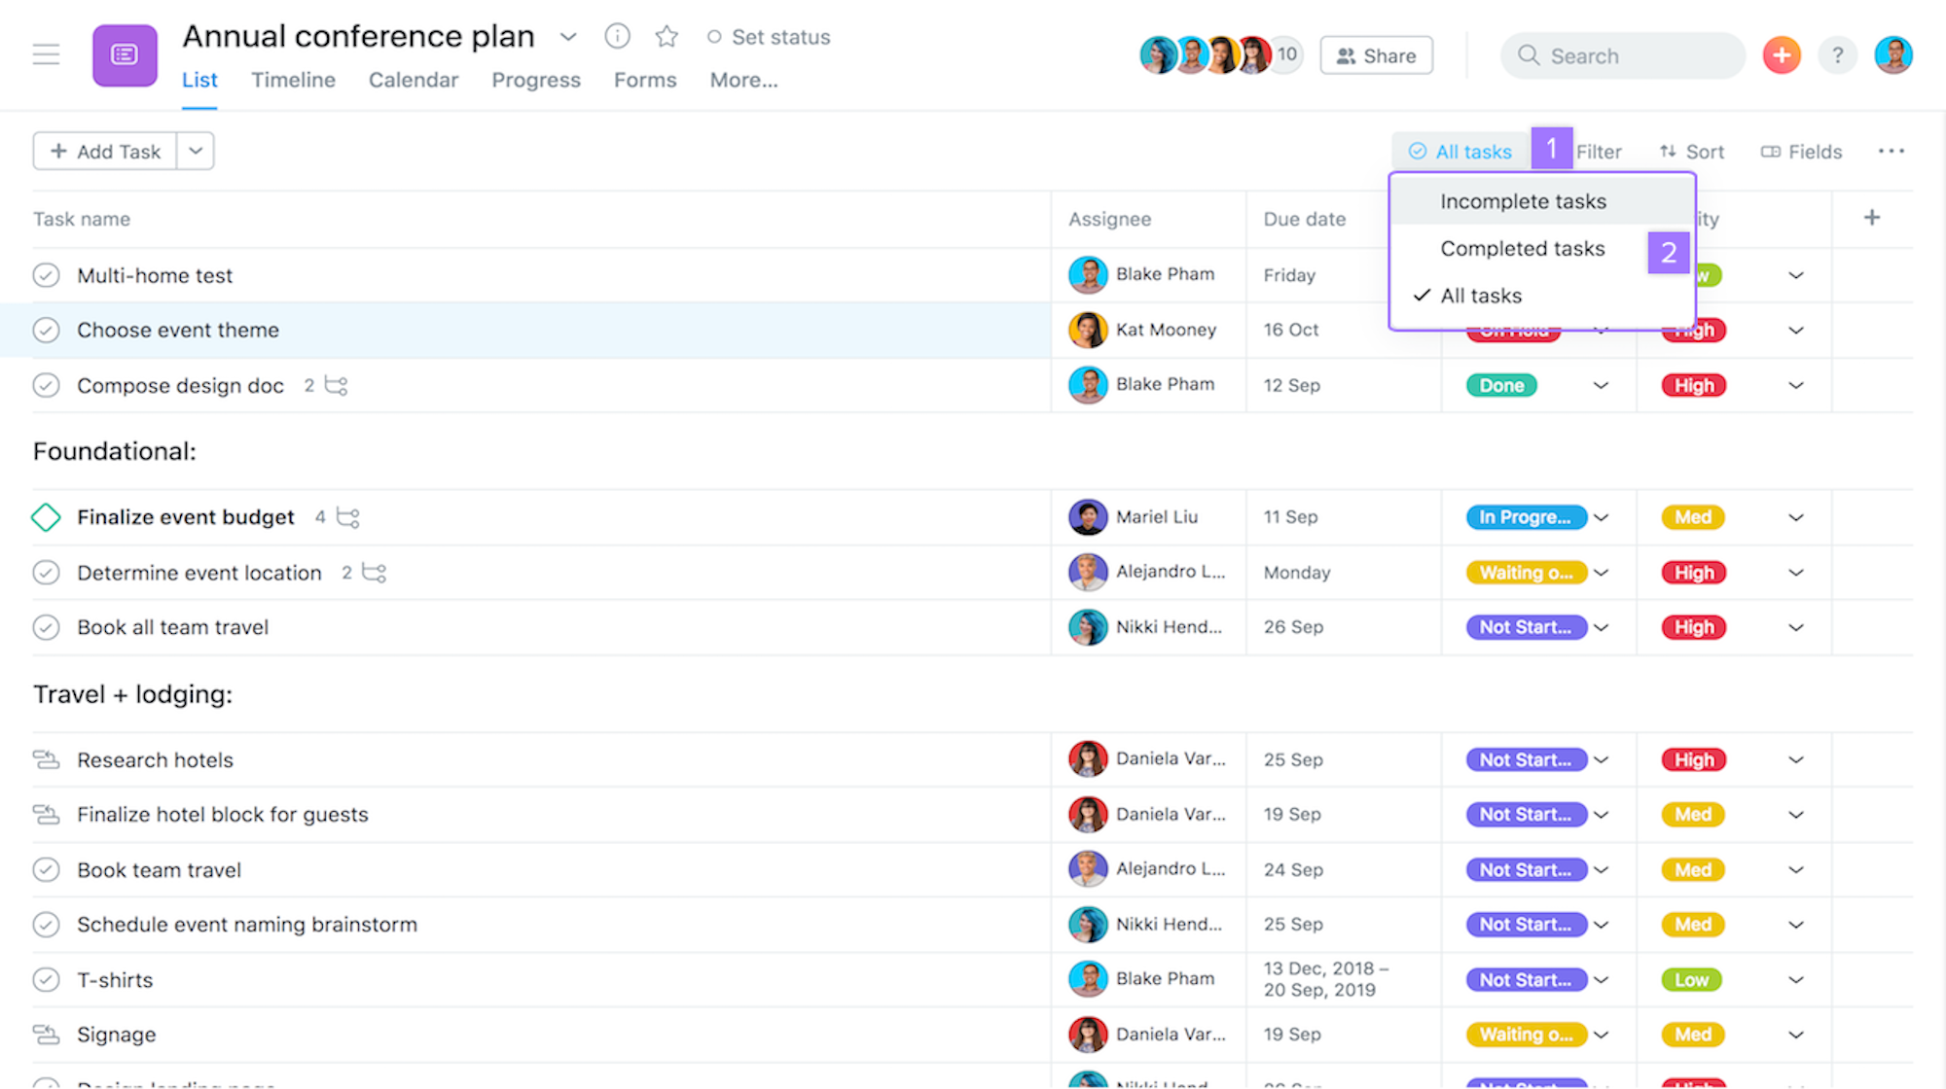
Task: Switch to the Calendar tab
Action: coord(413,79)
